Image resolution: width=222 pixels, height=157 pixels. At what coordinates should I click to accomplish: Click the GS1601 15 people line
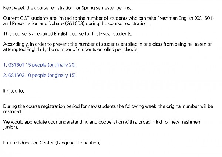pos(39,65)
